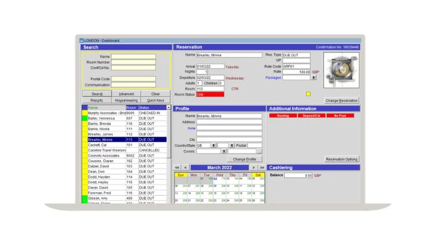
Task: Select the Murphy Associates row
Action: [x=124, y=113]
